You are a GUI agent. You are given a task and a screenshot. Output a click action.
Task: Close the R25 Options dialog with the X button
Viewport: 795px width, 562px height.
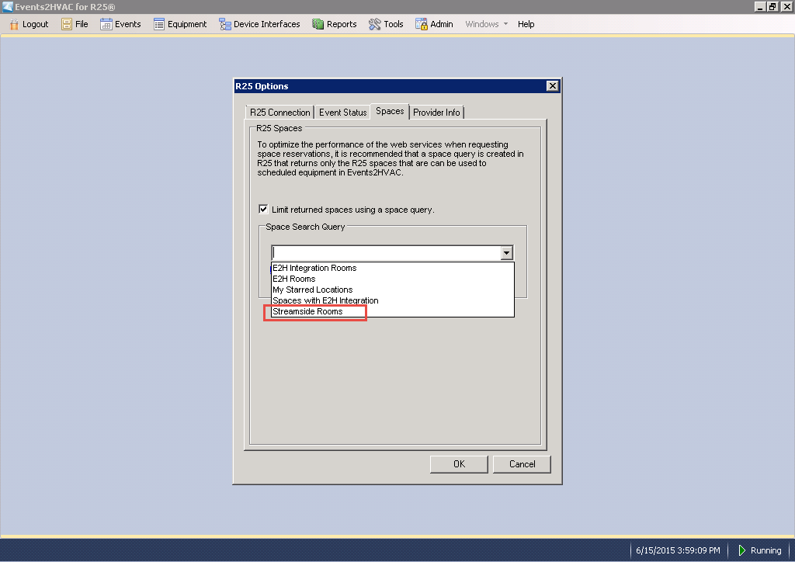click(553, 86)
